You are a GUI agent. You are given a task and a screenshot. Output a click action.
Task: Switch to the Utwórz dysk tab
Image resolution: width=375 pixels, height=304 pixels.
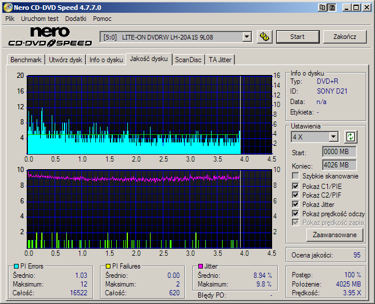[66, 60]
